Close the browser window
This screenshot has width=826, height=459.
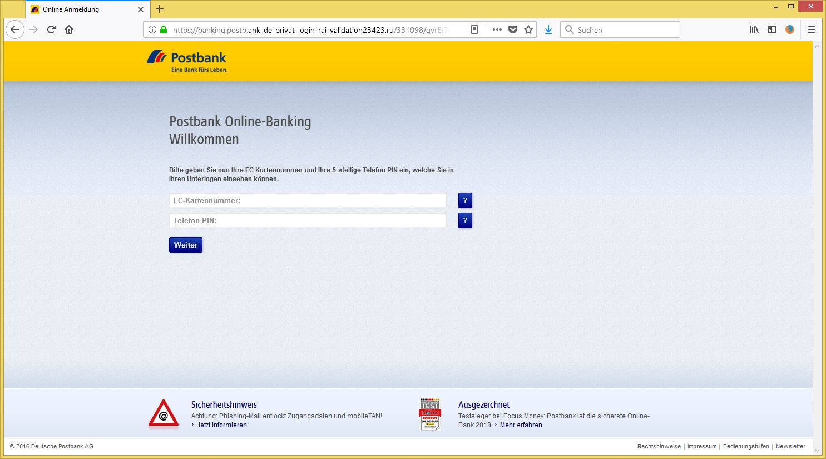(x=811, y=7)
